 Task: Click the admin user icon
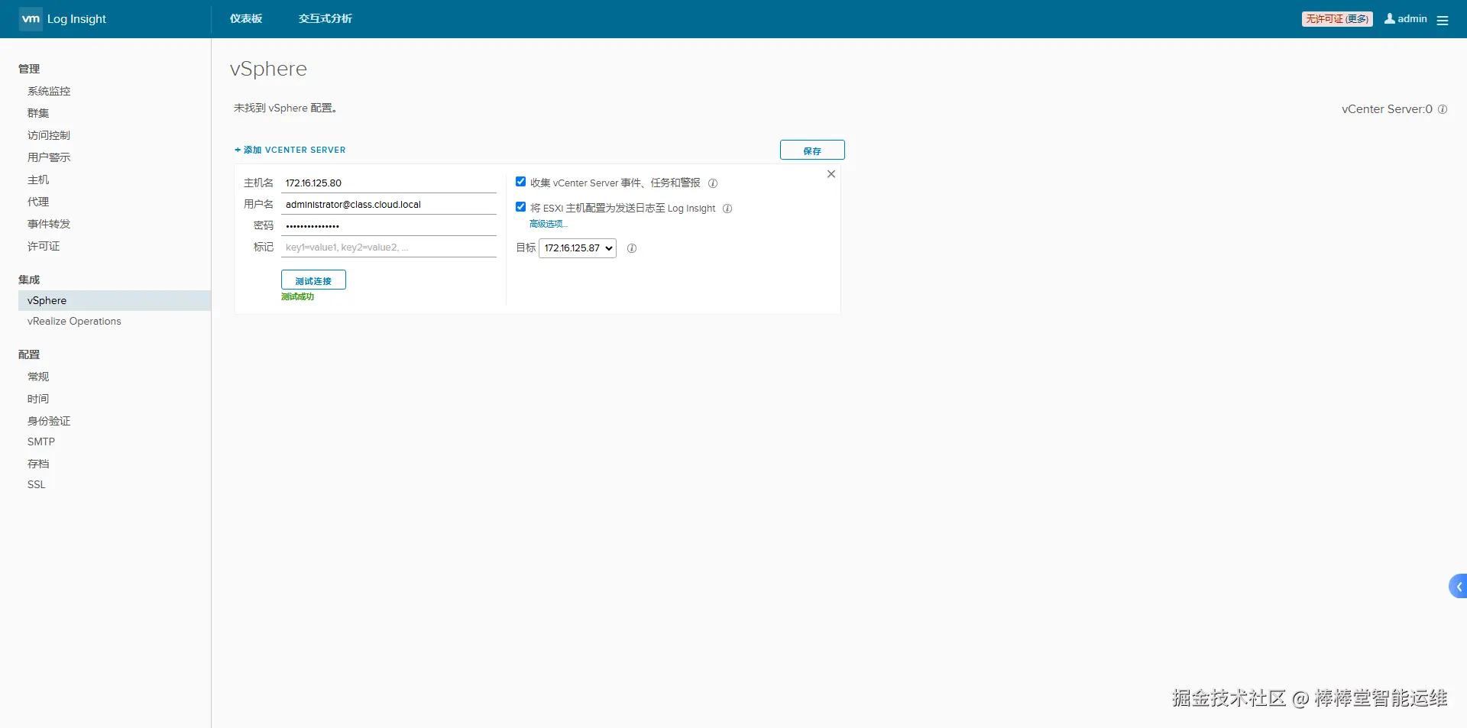(x=1390, y=18)
